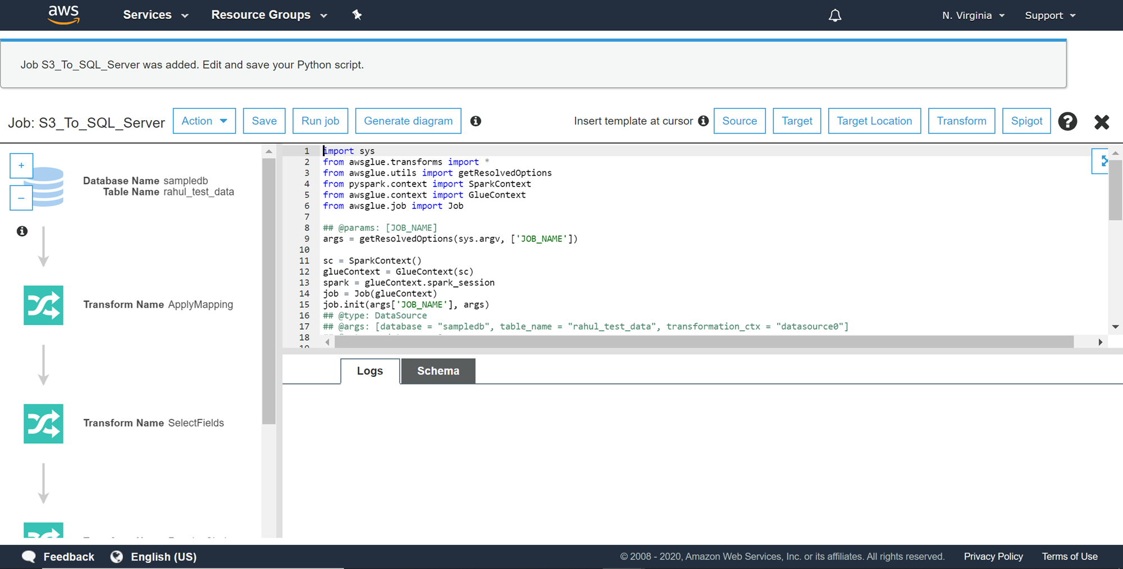Click the code editor horizontal scrollbar

coord(704,342)
